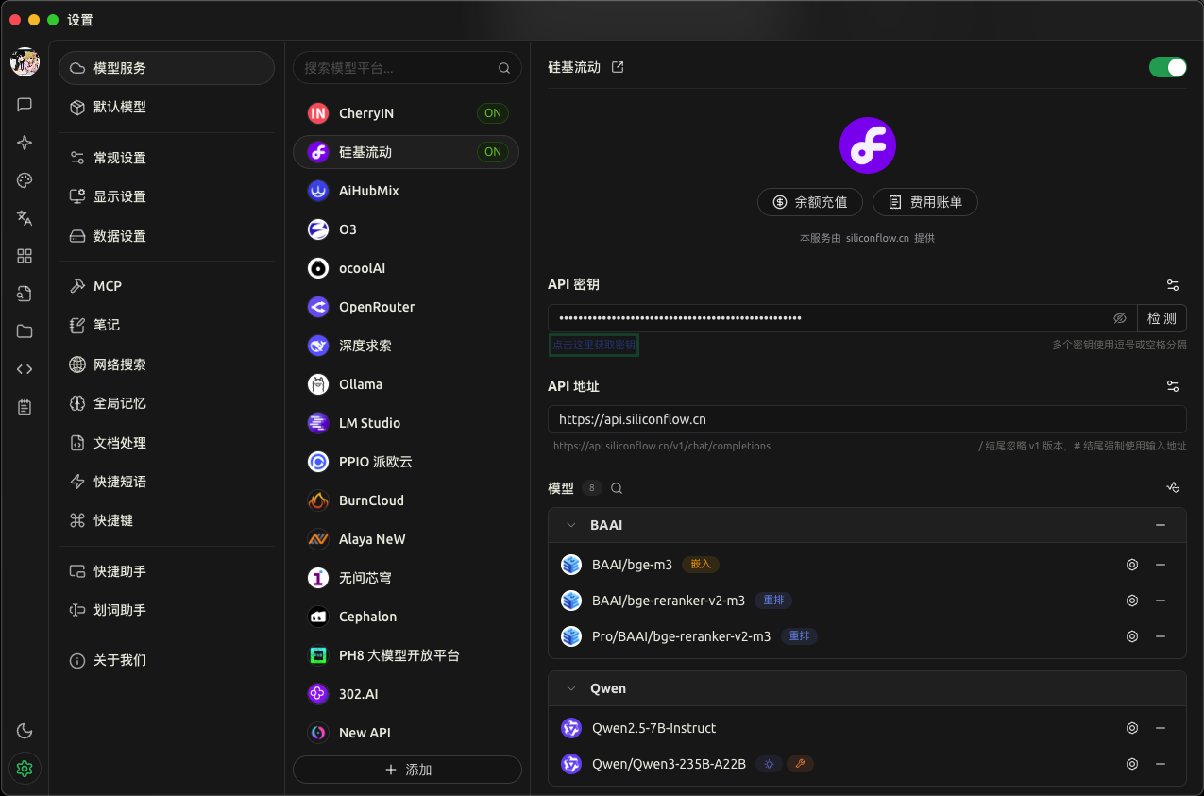Remove Pro/BAAI/bge-reranker-v2-m3 with minus icon

coord(1161,636)
